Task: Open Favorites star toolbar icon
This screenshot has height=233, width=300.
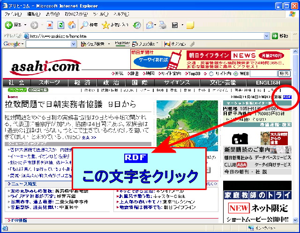Action: [105, 25]
